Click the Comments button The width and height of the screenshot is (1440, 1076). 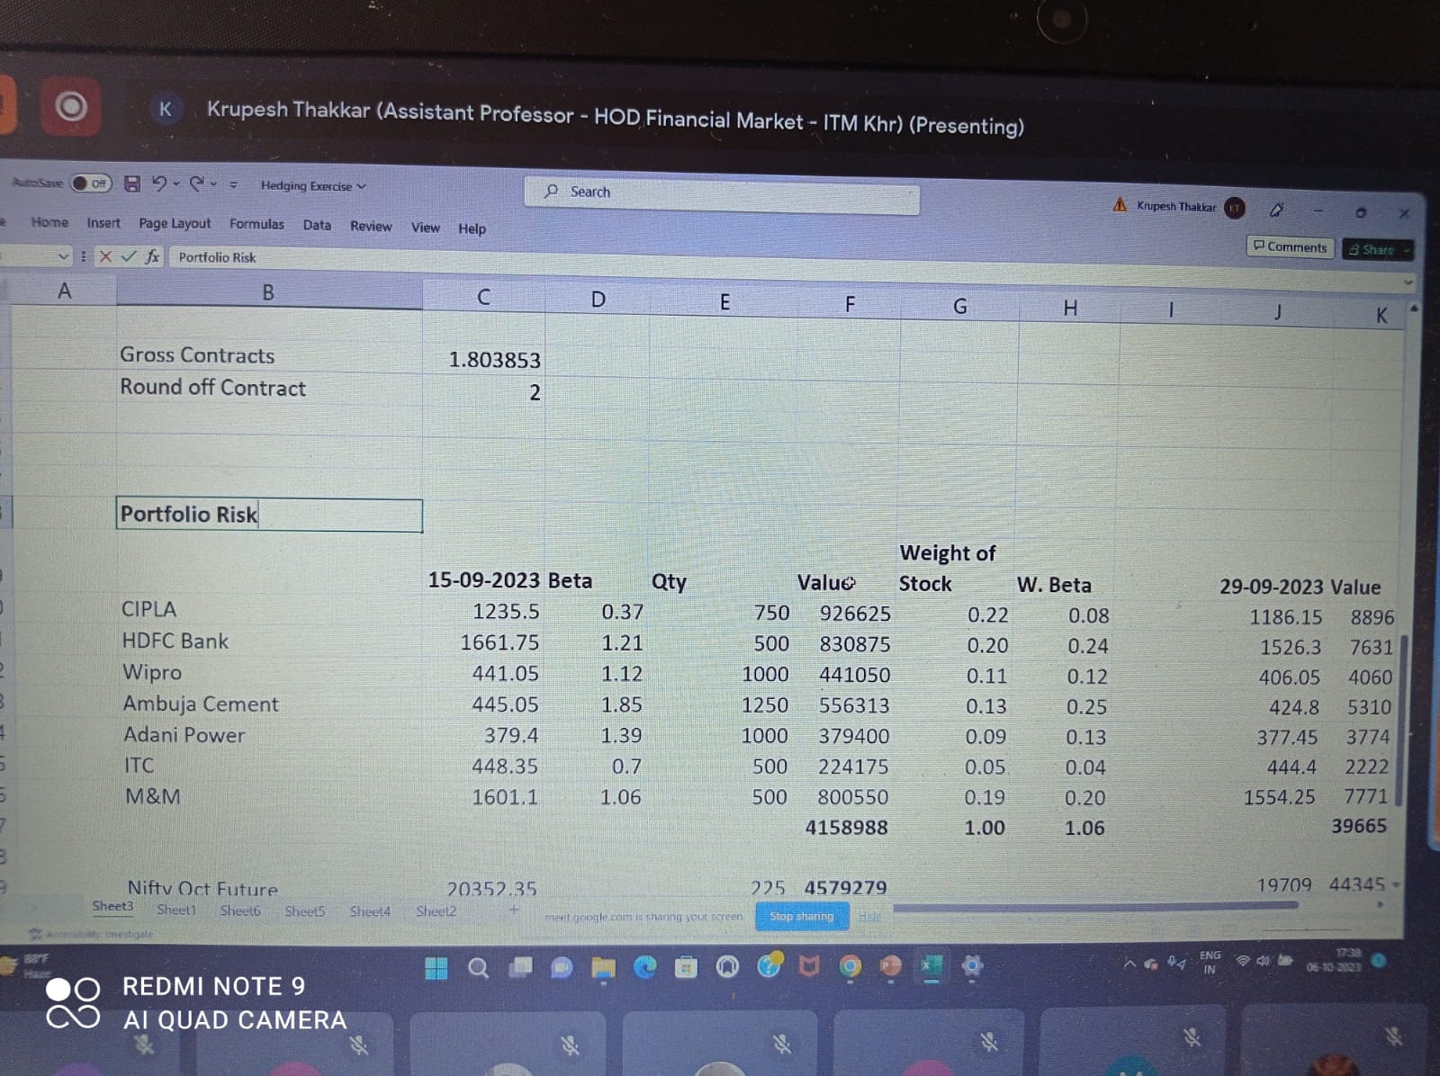coord(1290,247)
